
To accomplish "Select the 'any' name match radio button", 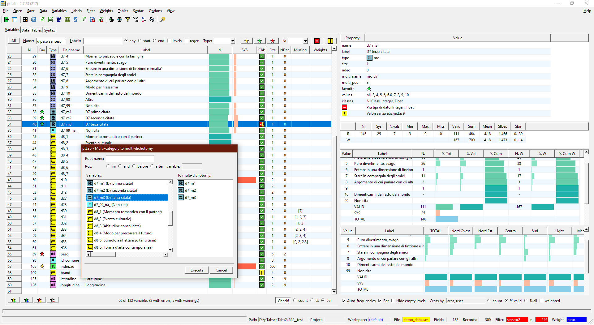I will pyautogui.click(x=126, y=41).
